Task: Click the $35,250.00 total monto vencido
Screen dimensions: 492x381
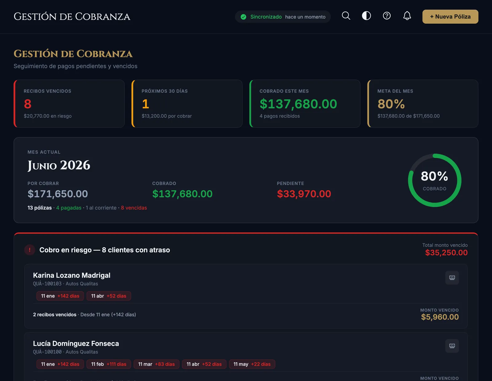Action: coord(446,253)
